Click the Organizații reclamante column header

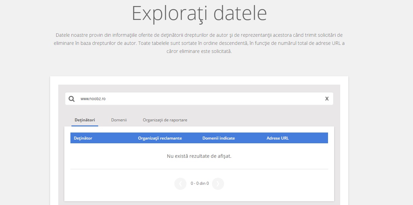pos(160,138)
